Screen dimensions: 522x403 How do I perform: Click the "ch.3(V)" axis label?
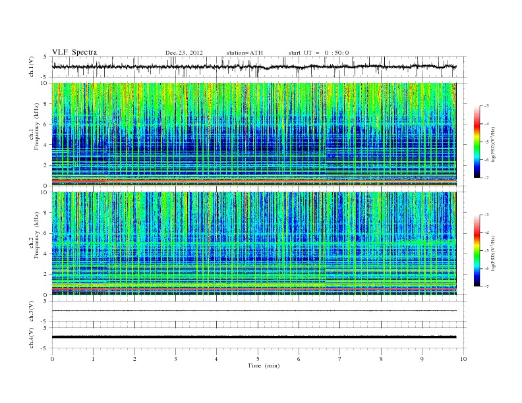pyautogui.click(x=32, y=311)
